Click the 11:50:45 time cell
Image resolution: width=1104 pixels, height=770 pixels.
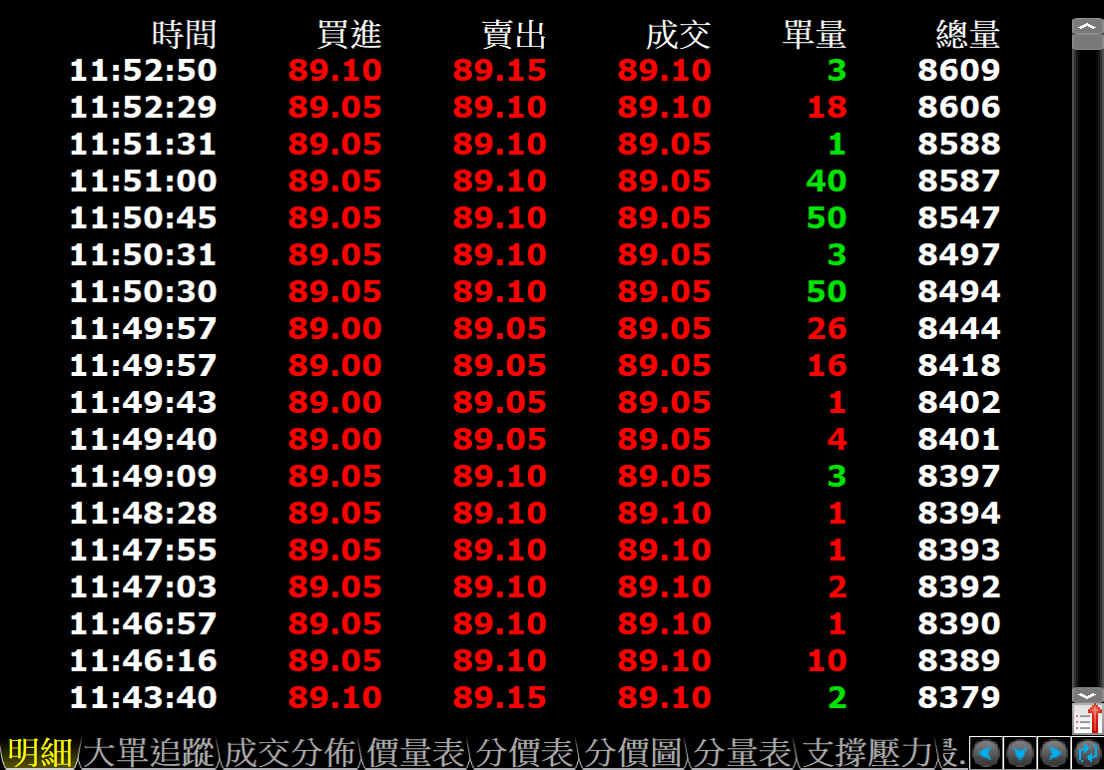point(143,218)
